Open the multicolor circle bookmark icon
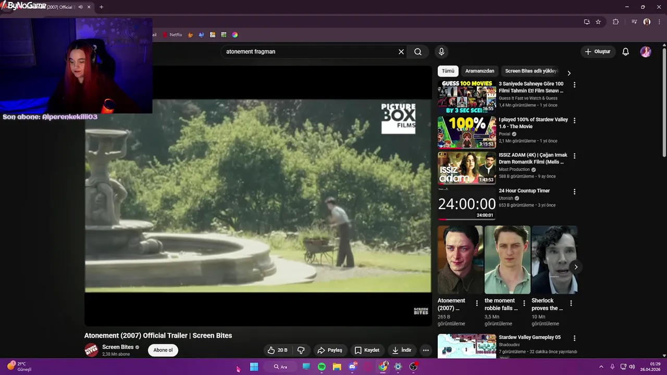The width and height of the screenshot is (667, 375). 235,35
